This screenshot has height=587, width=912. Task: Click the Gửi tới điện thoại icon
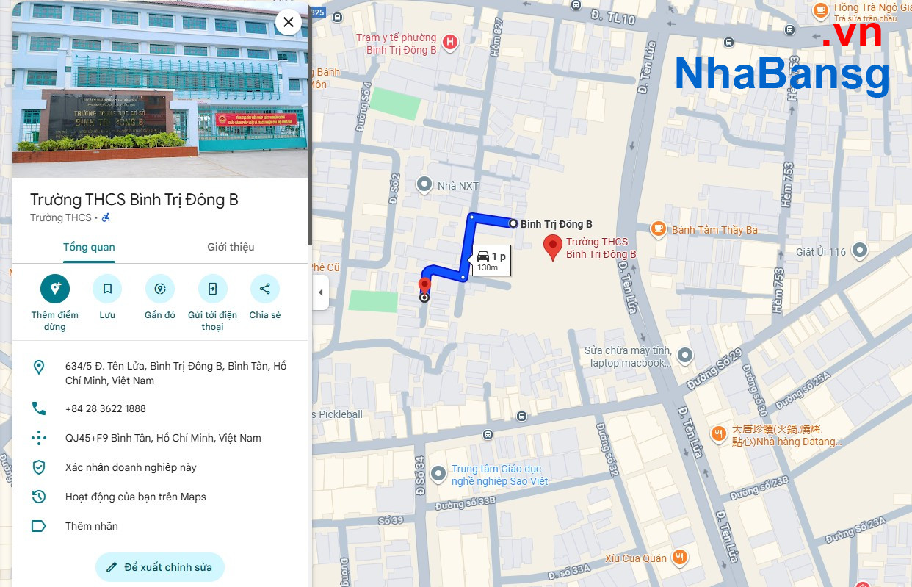(x=213, y=289)
